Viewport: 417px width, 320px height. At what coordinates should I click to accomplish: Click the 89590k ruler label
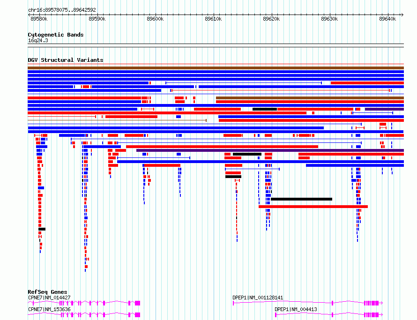[97, 19]
